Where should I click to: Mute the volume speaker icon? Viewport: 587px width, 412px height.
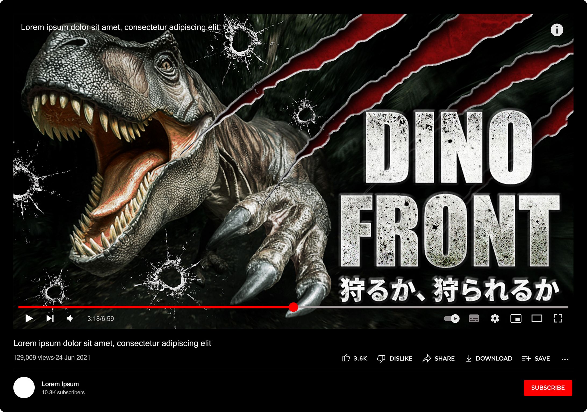click(70, 318)
